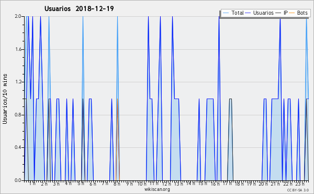Click the '12 h' x-axis label
The width and height of the screenshot is (314, 194).
point(166,184)
